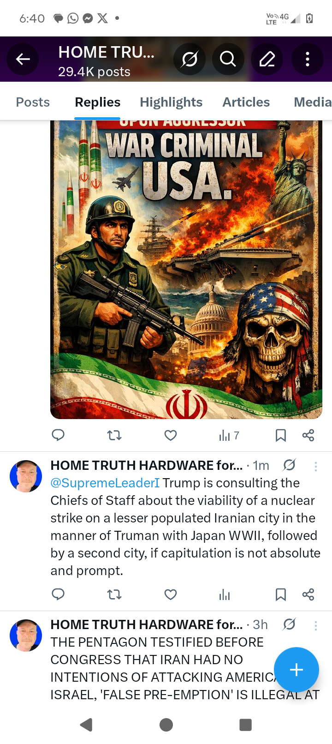The width and height of the screenshot is (332, 744).
Task: Repost the Trump nuclear strike reply
Action: pos(114,594)
